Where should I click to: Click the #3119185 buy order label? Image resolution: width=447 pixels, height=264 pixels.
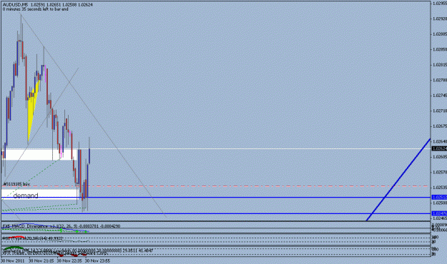click(16, 184)
